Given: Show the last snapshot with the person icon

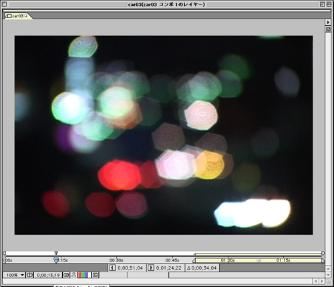Looking at the screenshot, I should [x=73, y=275].
